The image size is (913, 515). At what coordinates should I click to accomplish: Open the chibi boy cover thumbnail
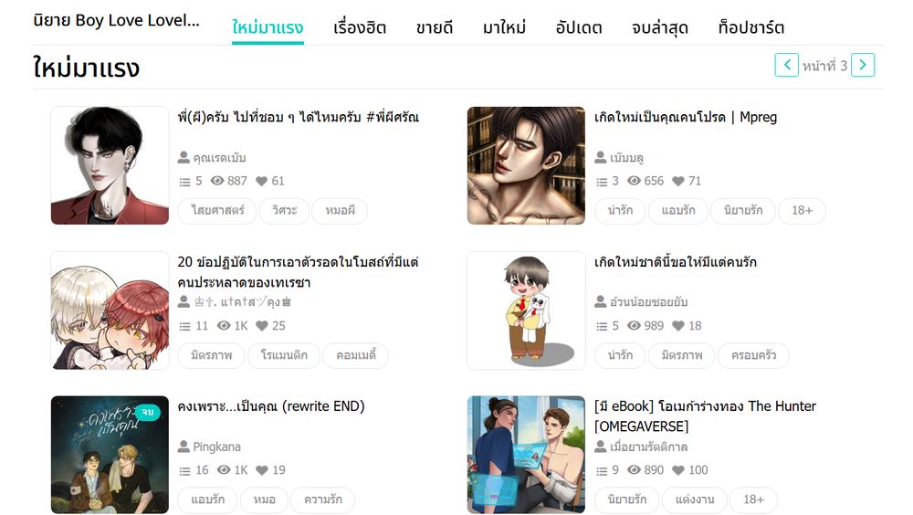526,310
